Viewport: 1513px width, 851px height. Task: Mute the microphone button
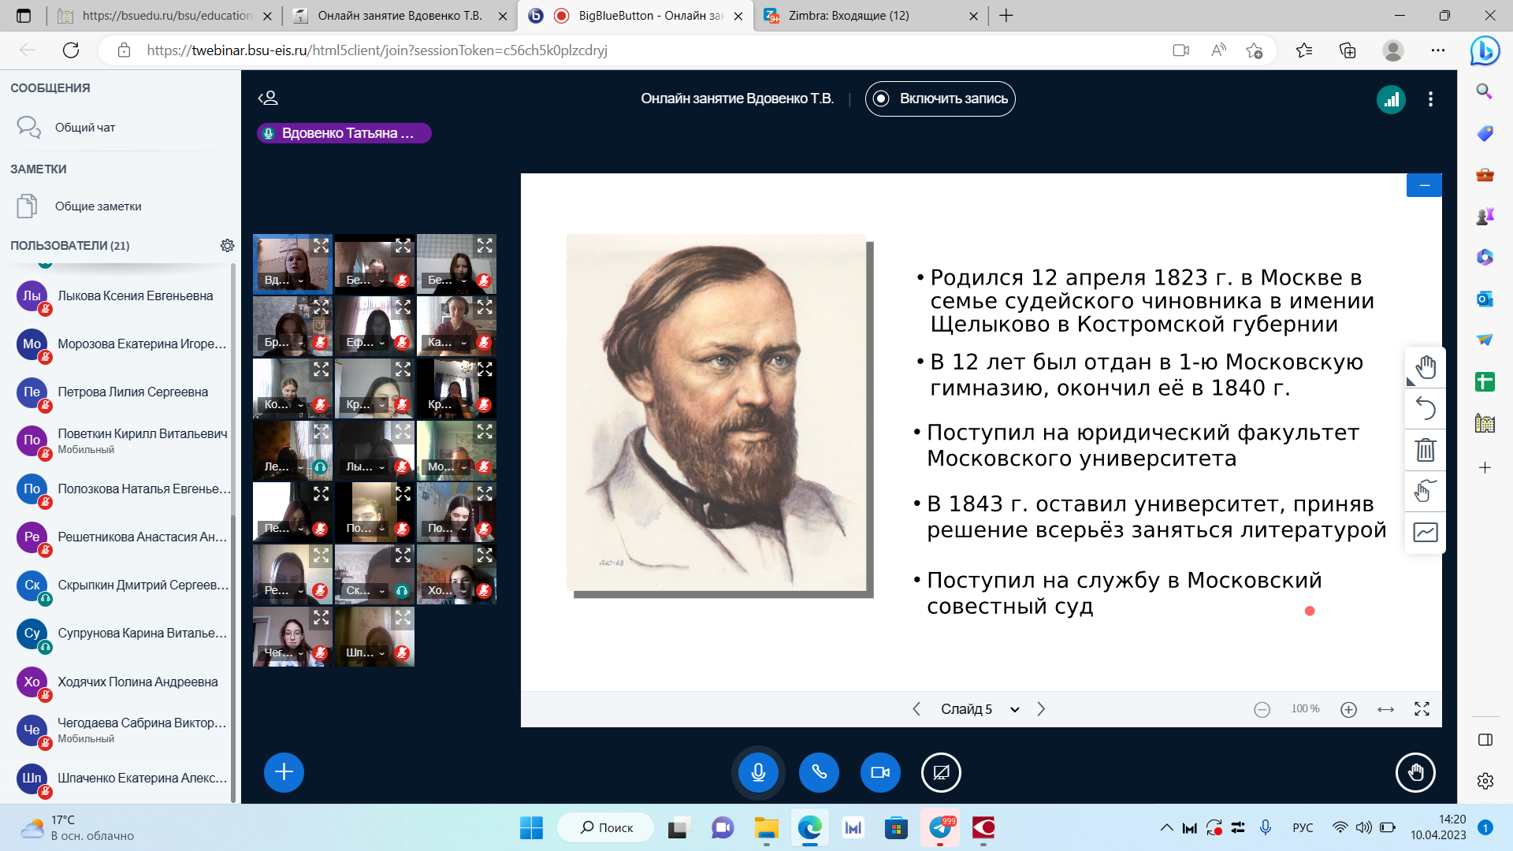pos(758,772)
